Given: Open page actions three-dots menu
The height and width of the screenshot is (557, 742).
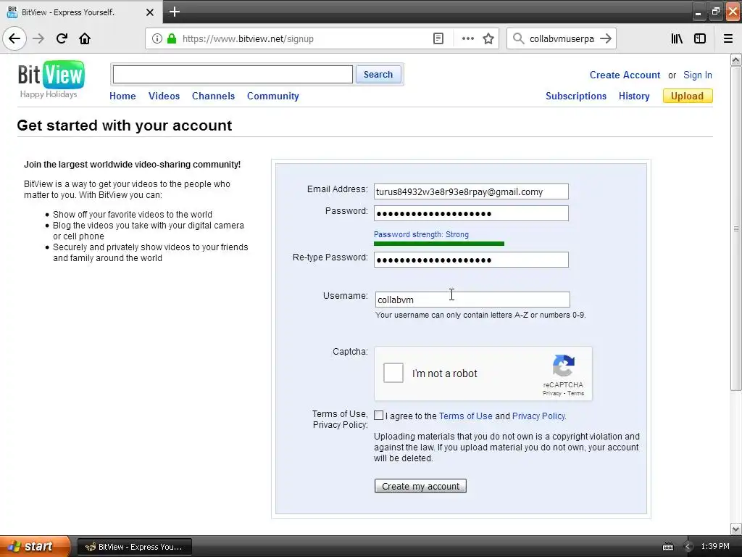Looking at the screenshot, I should point(467,39).
